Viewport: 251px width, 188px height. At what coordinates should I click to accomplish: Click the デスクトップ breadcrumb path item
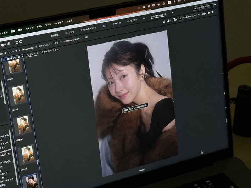click(x=44, y=45)
